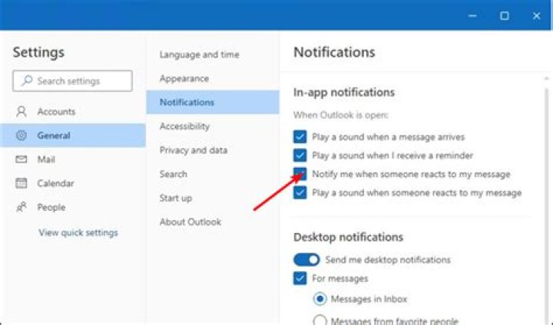This screenshot has height=325, width=553.
Task: Uncheck Play a sound for reminders
Action: 300,156
